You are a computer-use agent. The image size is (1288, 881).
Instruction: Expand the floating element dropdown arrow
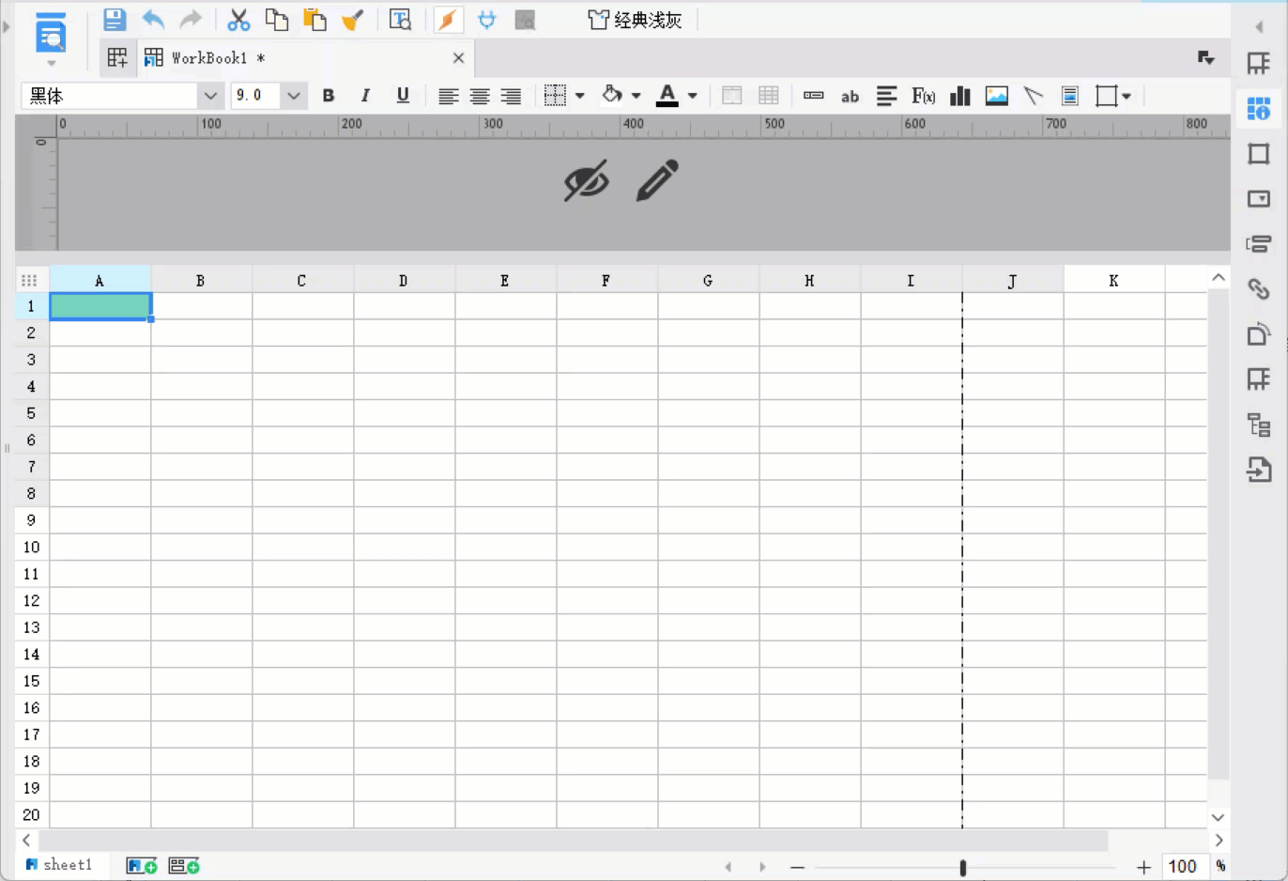(x=1127, y=96)
